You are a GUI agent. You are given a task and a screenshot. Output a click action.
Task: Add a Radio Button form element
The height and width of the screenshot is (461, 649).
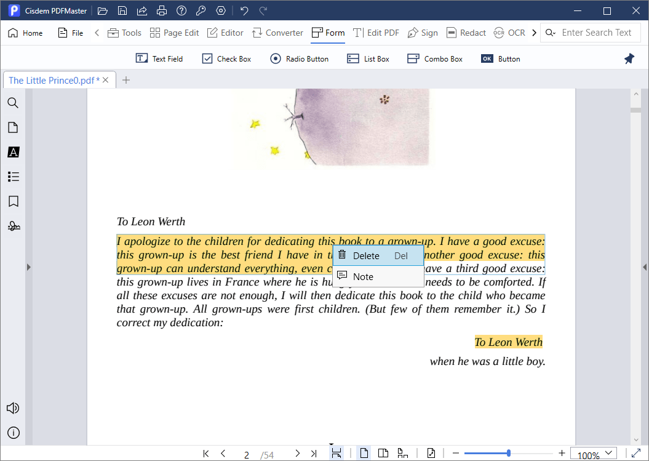(299, 59)
